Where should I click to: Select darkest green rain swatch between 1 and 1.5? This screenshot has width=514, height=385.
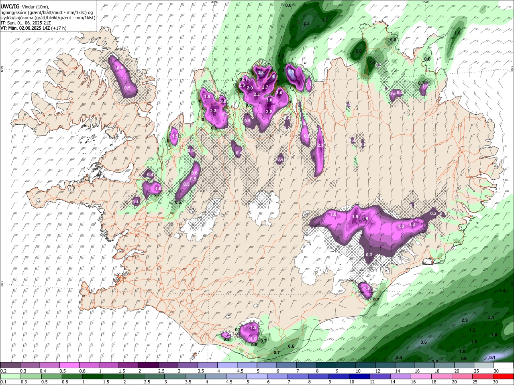pyautogui.click(x=92, y=376)
